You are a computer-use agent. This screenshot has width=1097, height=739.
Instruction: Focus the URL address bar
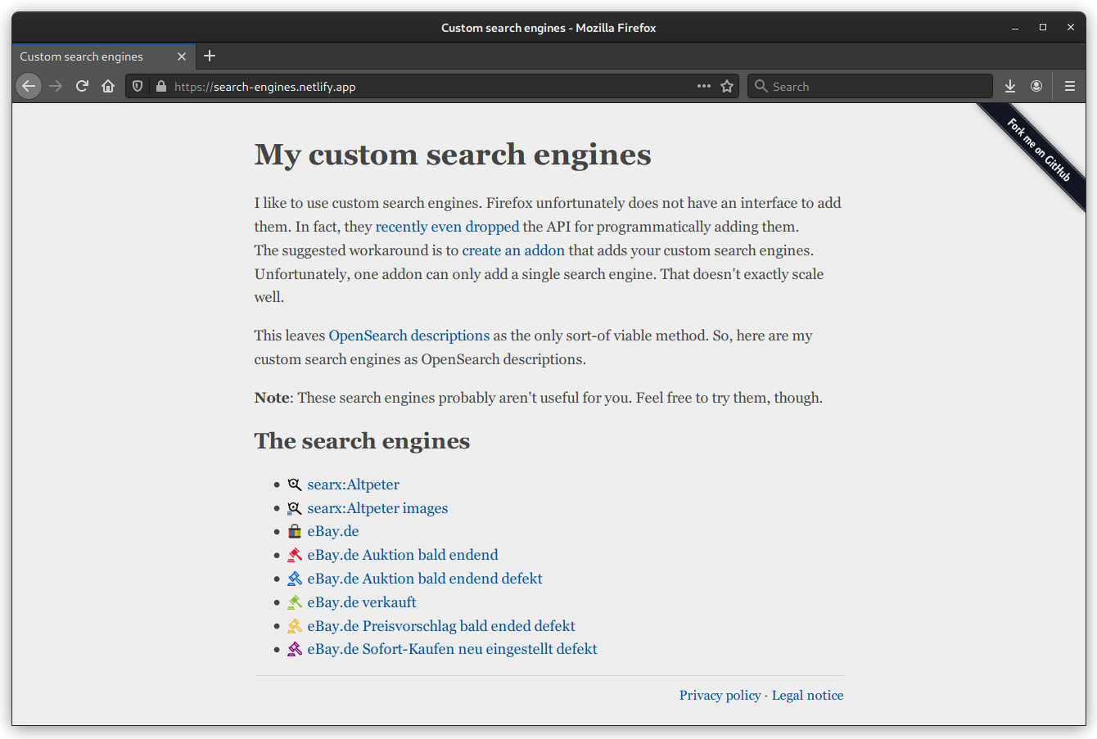tap(434, 86)
